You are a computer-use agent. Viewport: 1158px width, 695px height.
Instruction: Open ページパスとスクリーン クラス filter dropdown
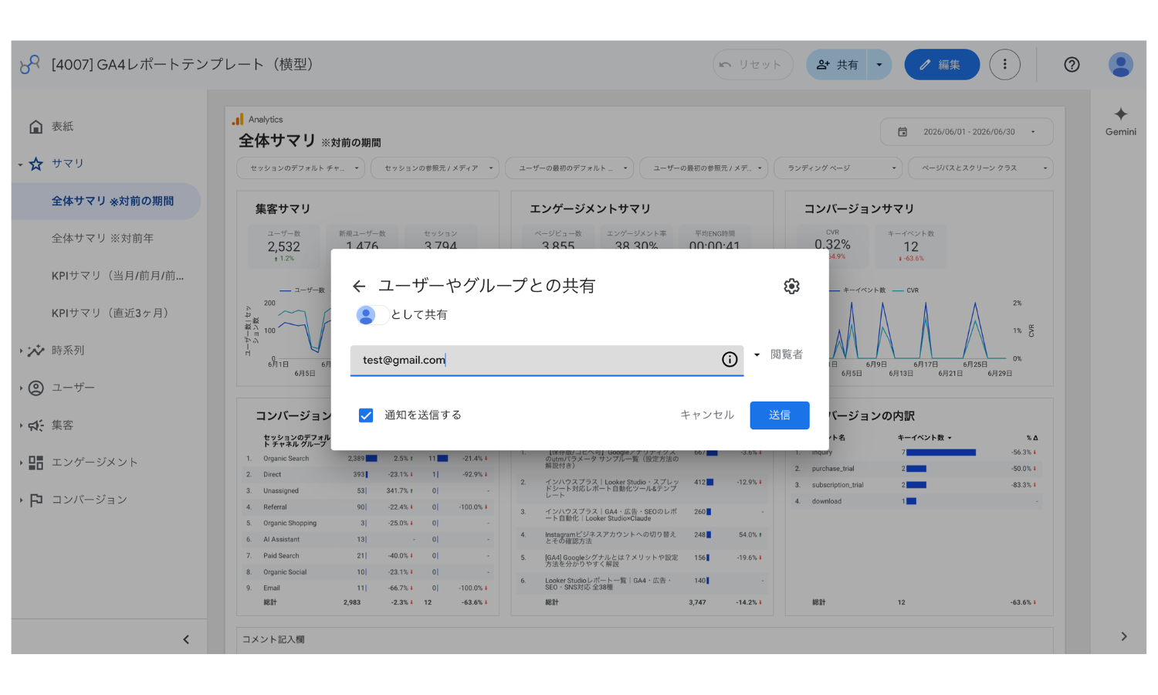pos(980,168)
